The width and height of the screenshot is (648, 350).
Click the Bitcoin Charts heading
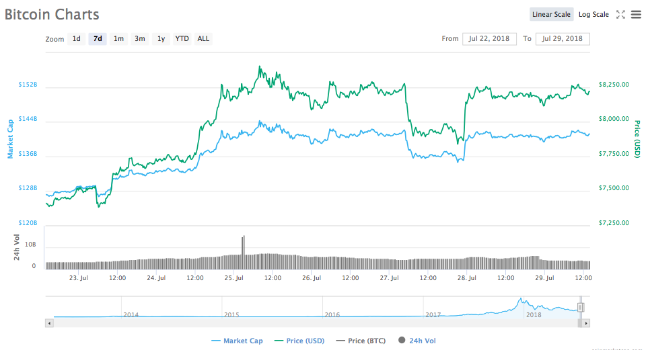(x=52, y=15)
